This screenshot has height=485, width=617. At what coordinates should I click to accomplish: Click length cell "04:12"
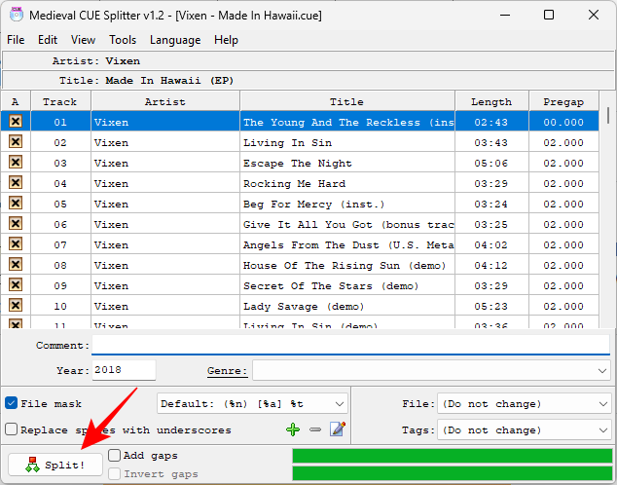[x=491, y=265]
